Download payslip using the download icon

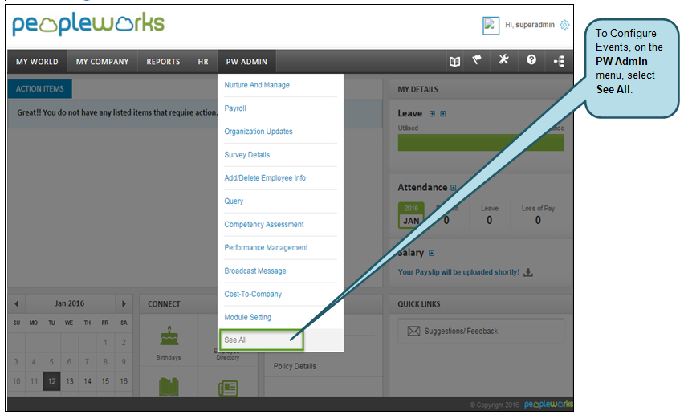pyautogui.click(x=527, y=272)
